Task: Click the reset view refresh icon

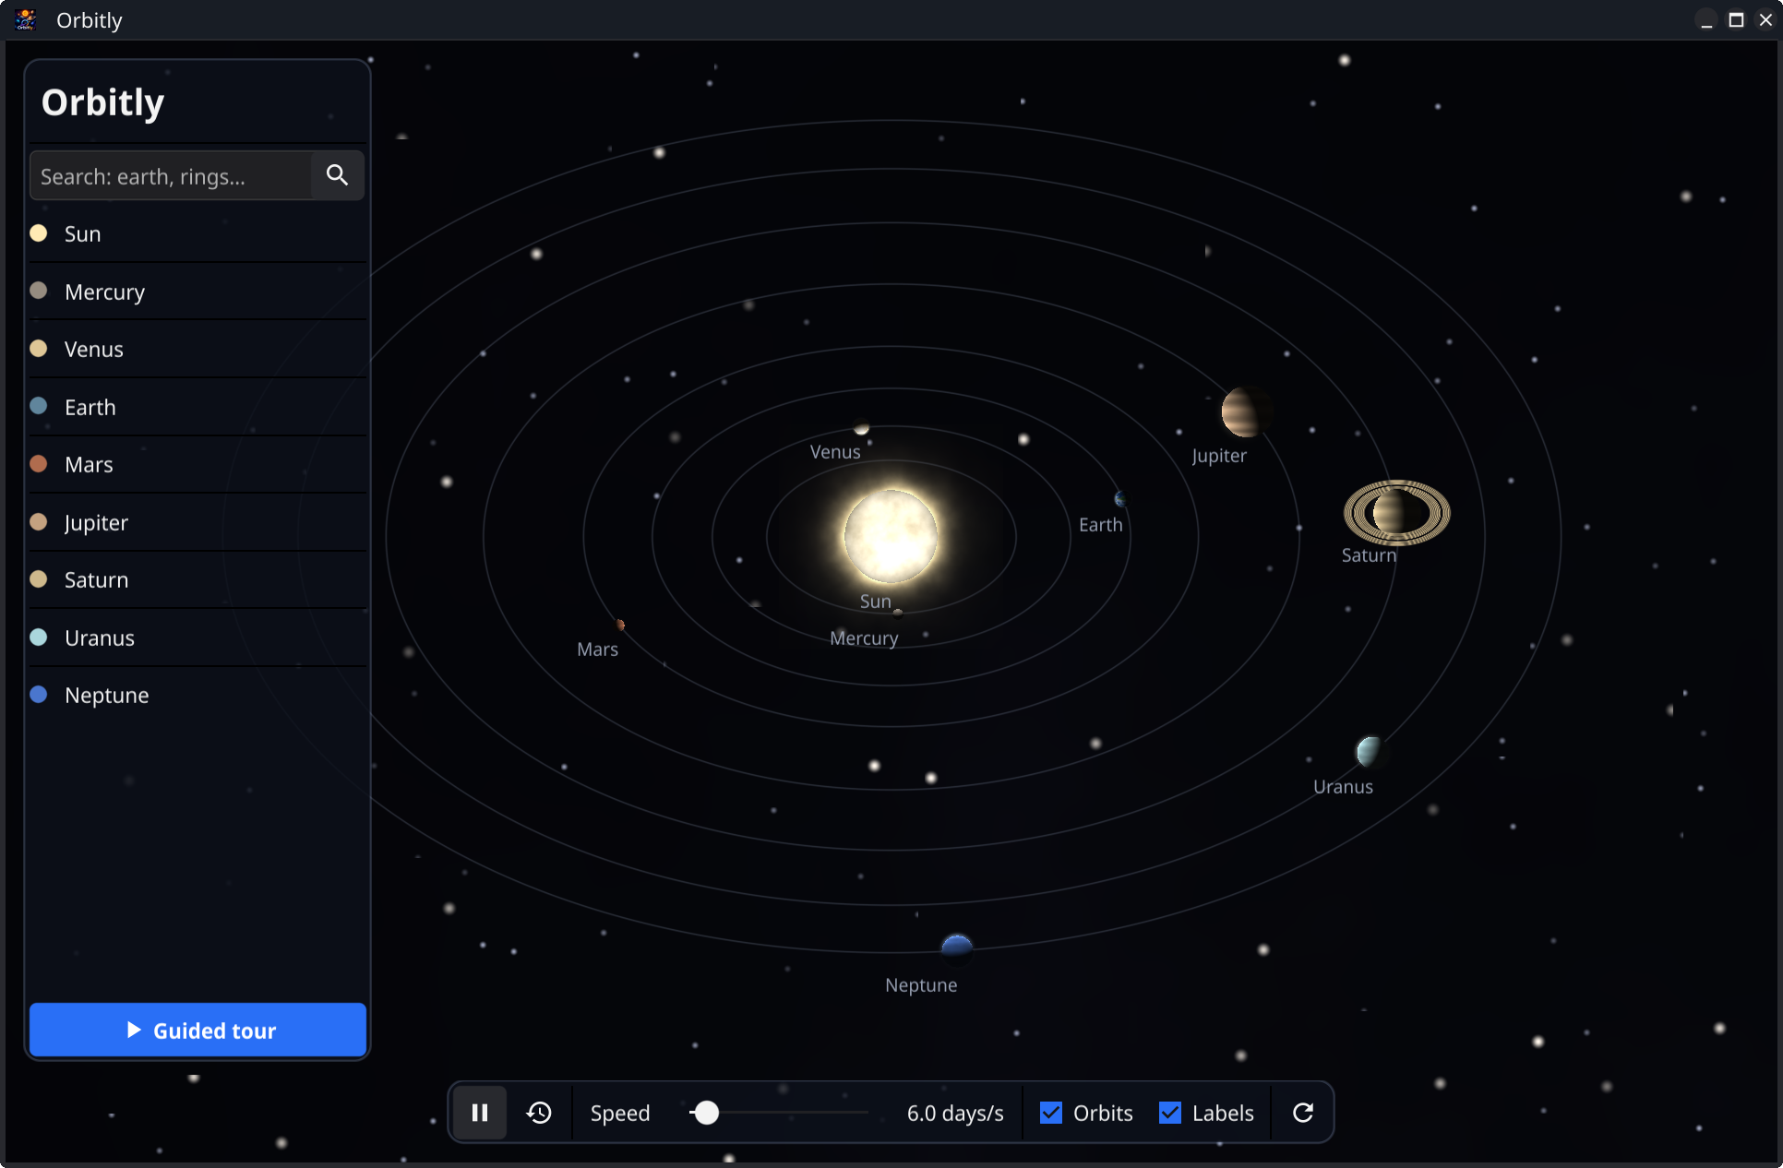Action: click(x=1302, y=1113)
